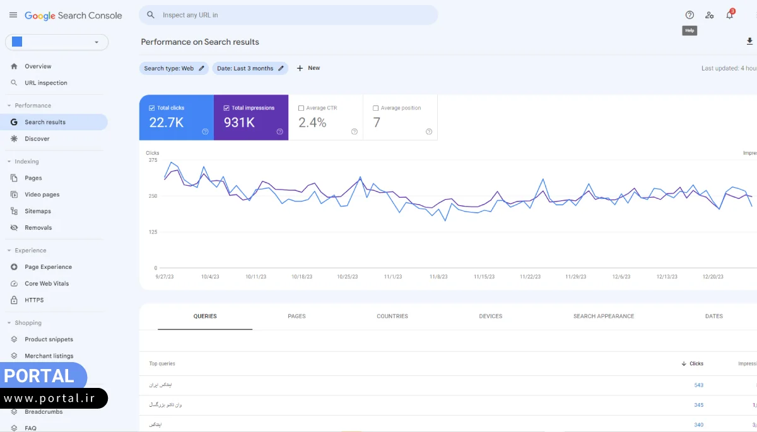Click the export report download icon
757x432 pixels.
(x=749, y=42)
